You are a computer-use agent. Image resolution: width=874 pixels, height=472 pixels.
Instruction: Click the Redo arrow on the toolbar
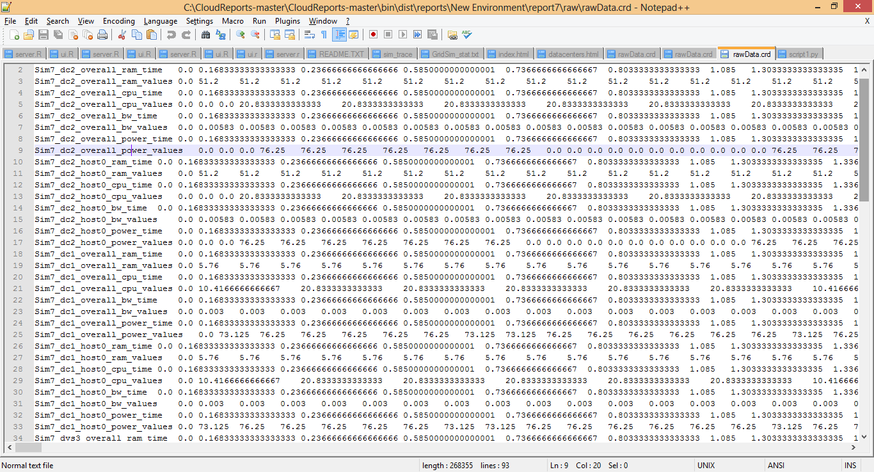[x=187, y=34]
